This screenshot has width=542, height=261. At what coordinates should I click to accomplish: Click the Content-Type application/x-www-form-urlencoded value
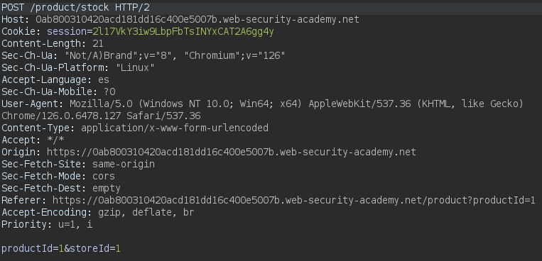175,128
